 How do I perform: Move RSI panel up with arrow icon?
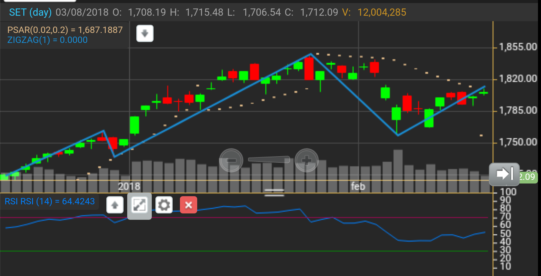(x=115, y=205)
